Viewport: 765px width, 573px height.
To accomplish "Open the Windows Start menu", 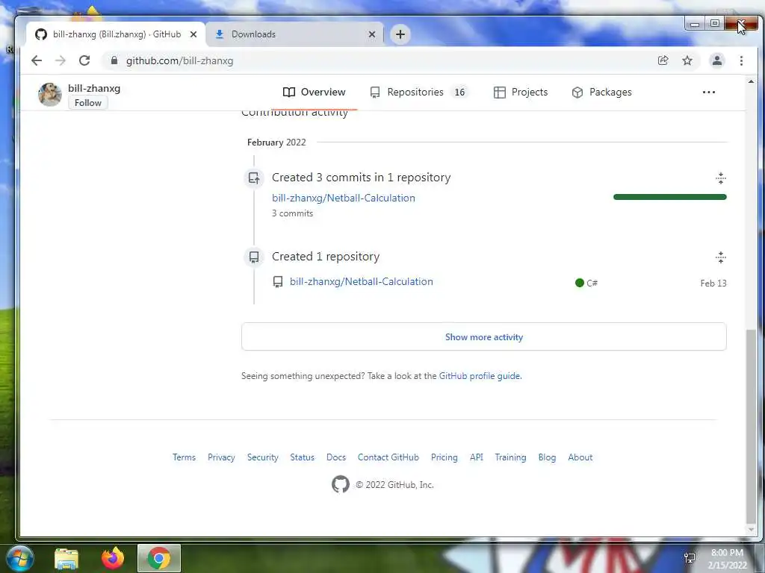I will [19, 558].
